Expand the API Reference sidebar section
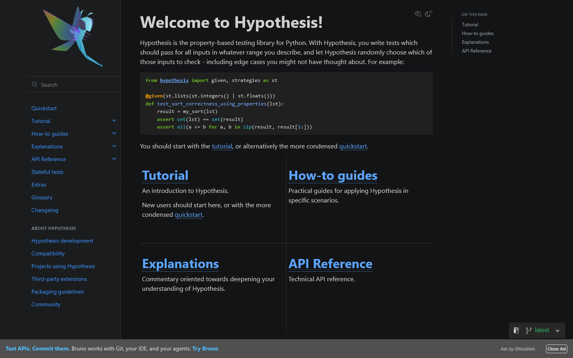 (114, 159)
